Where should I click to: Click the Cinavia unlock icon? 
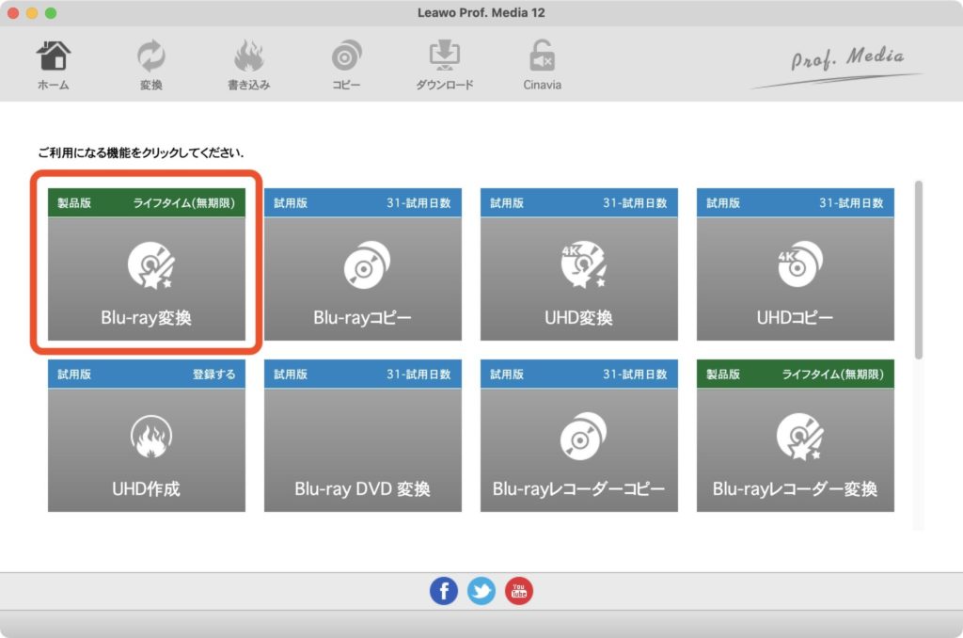point(541,56)
